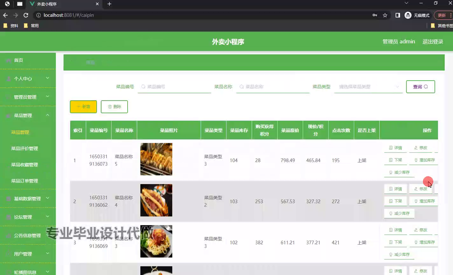Image resolution: width=453 pixels, height=275 pixels.
Task: Open the 菜品类型 dropdown selector
Action: (x=368, y=87)
